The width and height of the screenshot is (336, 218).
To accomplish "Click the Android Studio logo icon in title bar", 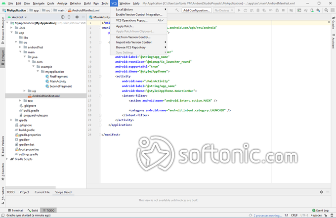I will click(x=3, y=3).
